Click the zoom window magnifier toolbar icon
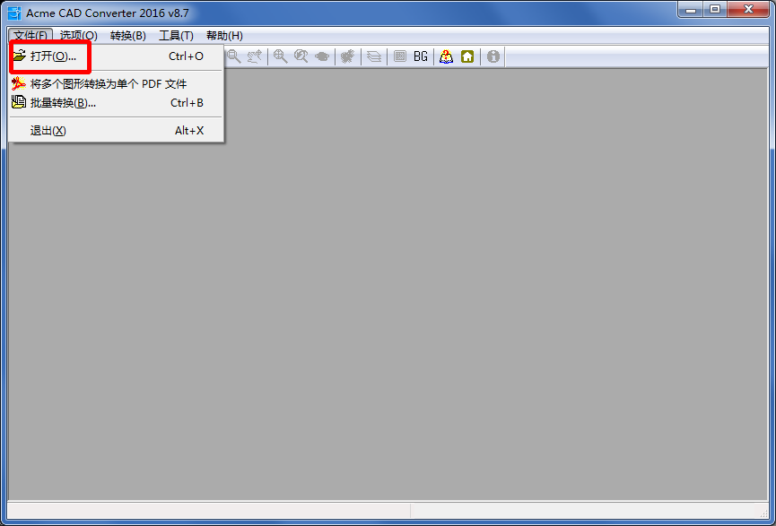Viewport: 776px width, 526px height. (233, 56)
